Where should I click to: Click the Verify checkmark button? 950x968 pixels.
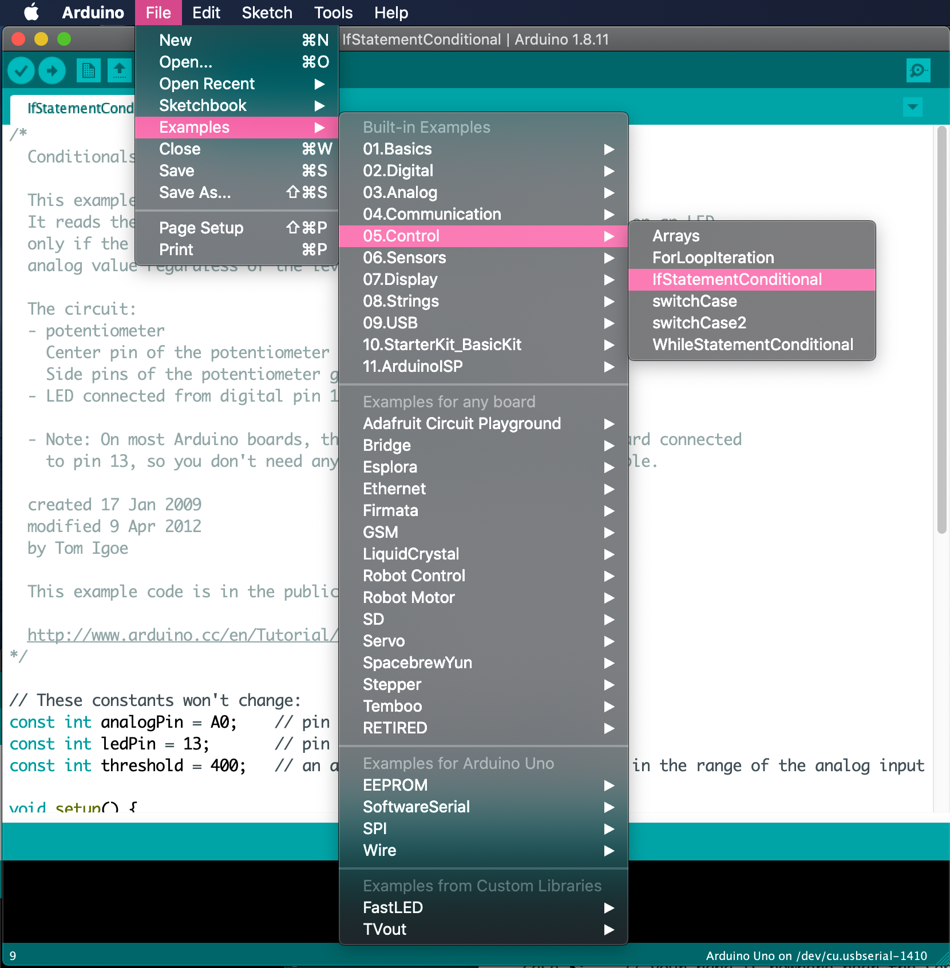click(x=21, y=71)
